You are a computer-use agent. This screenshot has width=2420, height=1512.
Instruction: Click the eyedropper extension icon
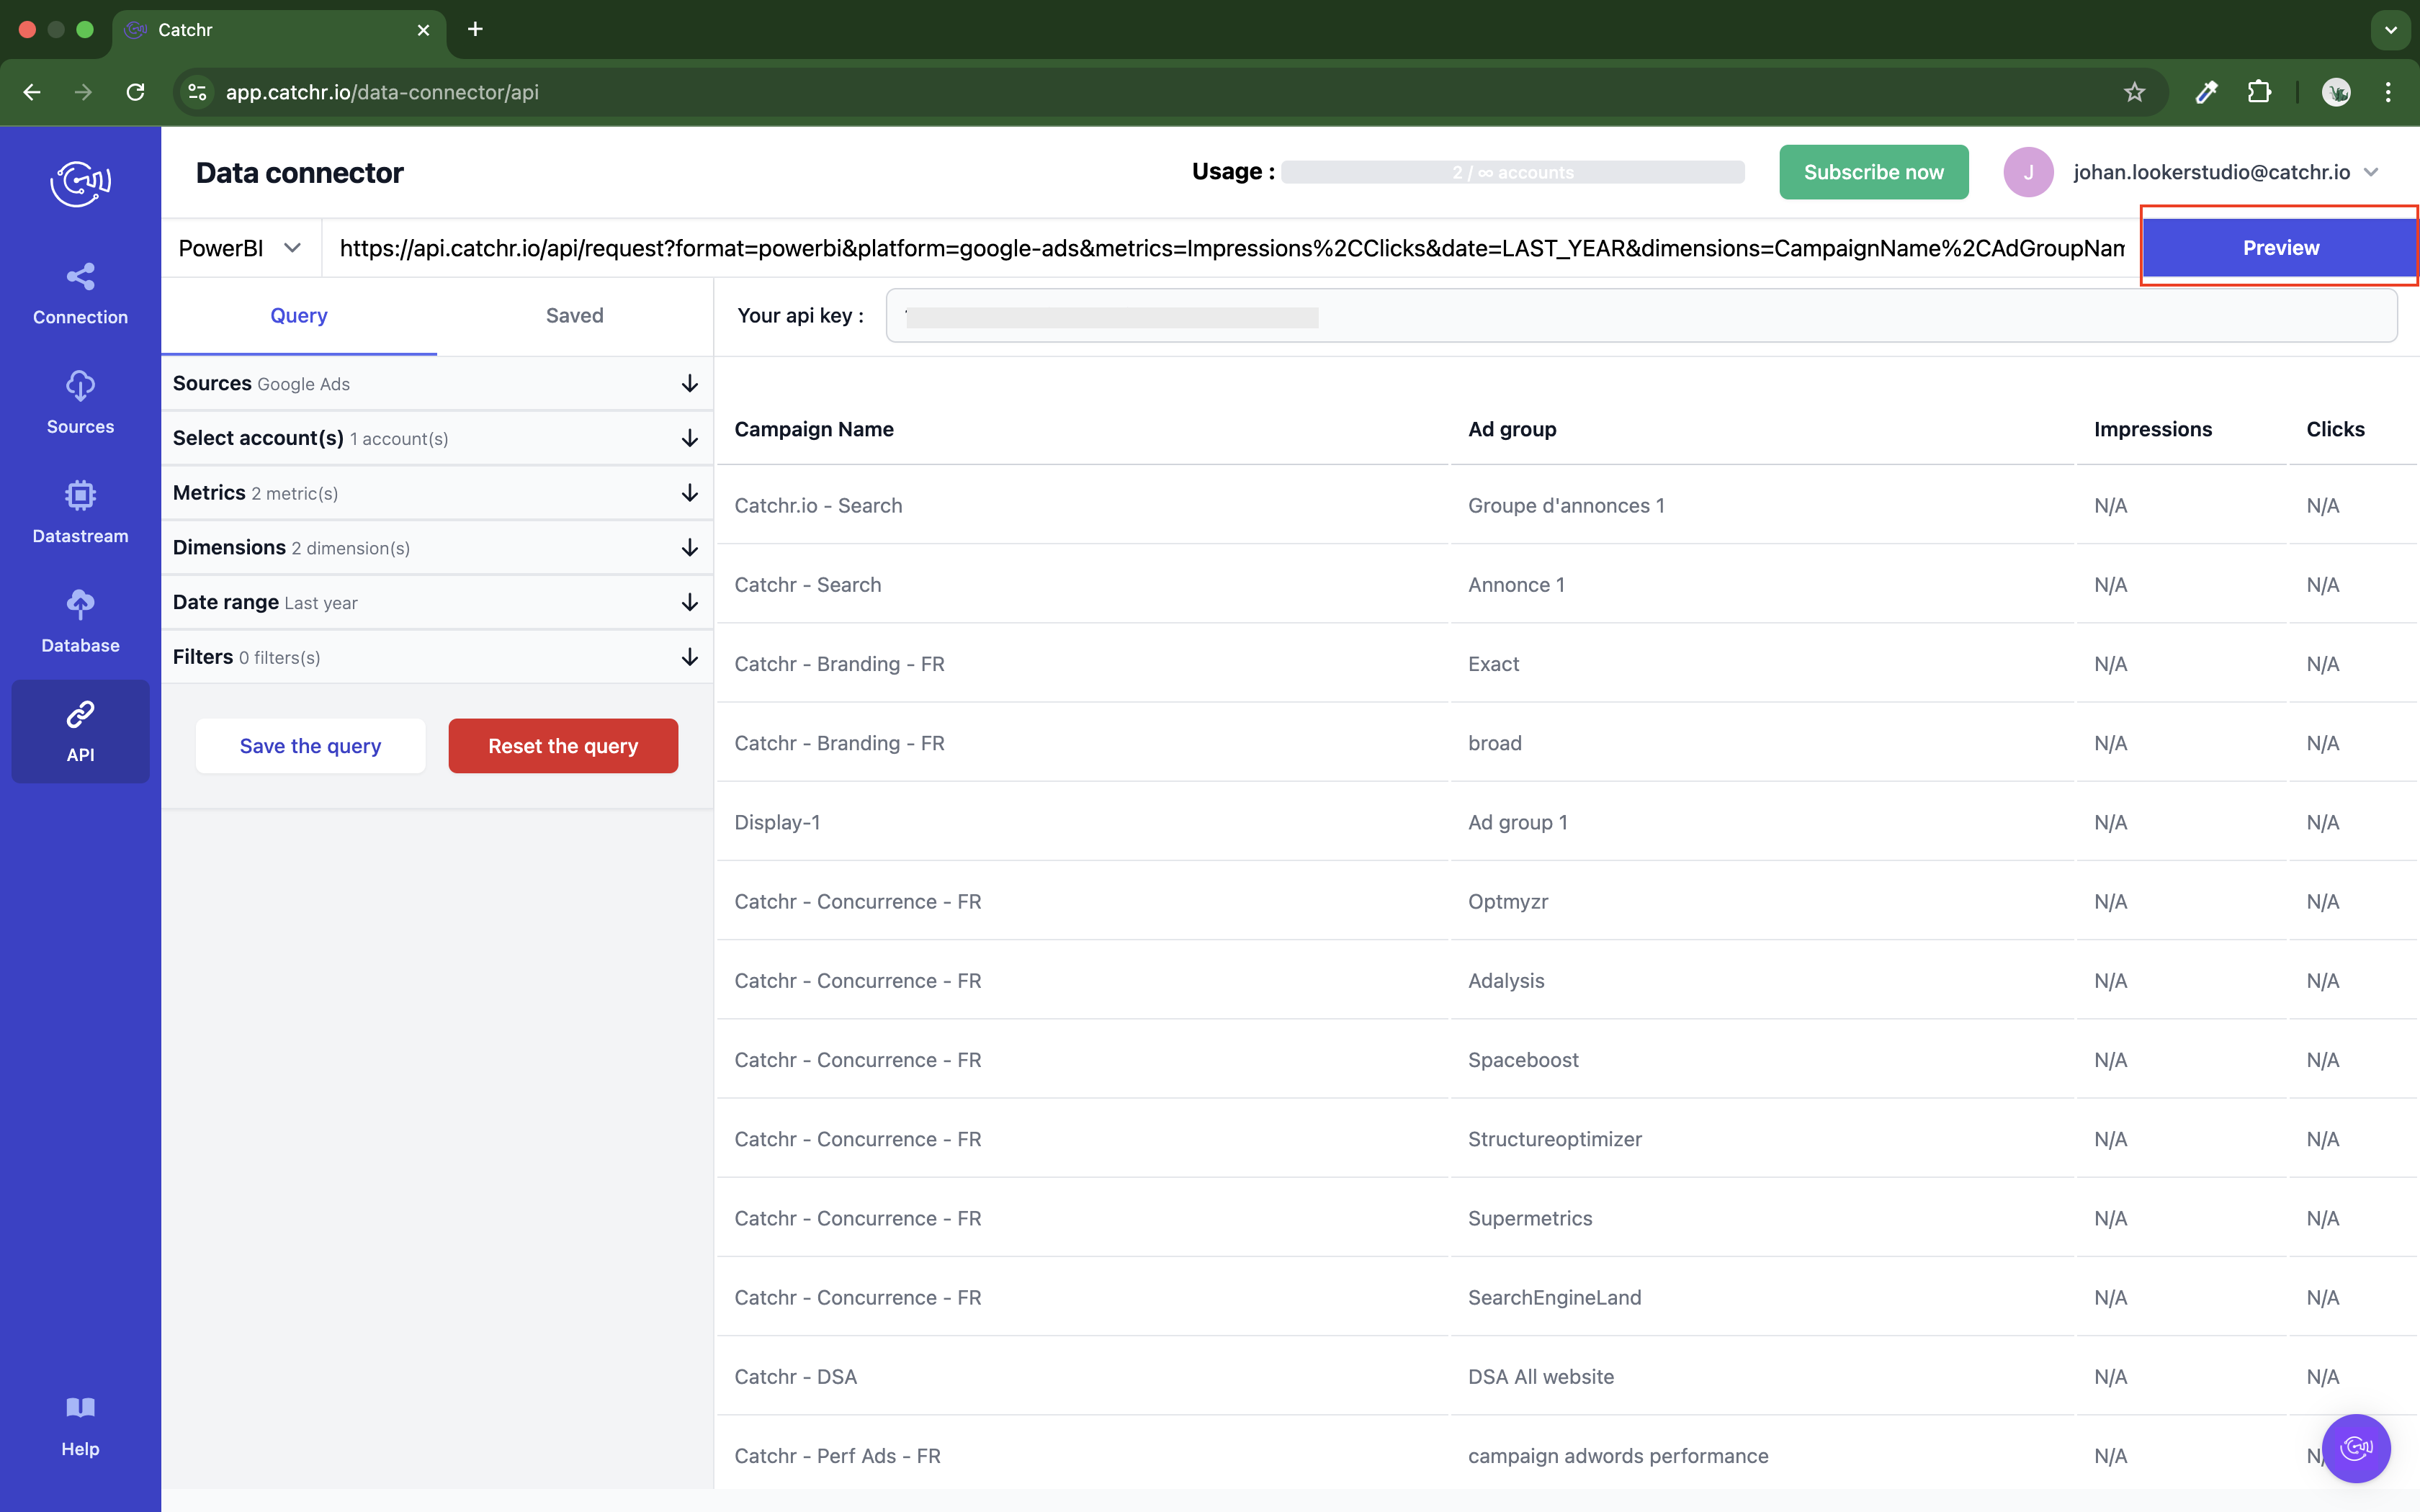[2206, 92]
